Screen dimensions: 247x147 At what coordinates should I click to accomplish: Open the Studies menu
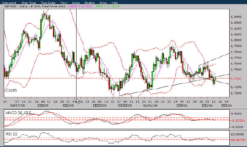click(x=90, y=3)
